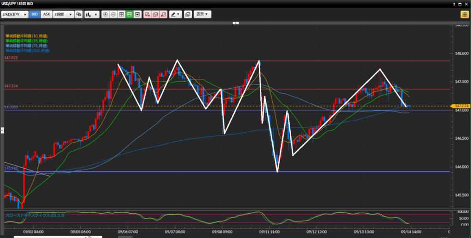This screenshot has height=238, width=471.
Task: Click the edit drawing object pink icon
Action: [x=155, y=14]
